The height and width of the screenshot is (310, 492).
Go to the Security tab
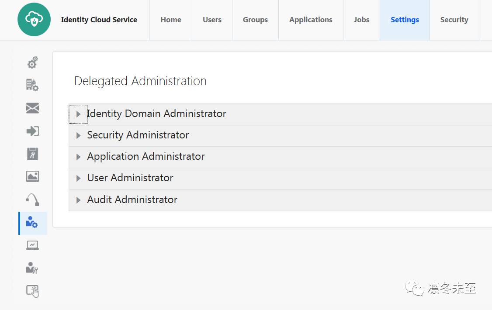coord(454,20)
